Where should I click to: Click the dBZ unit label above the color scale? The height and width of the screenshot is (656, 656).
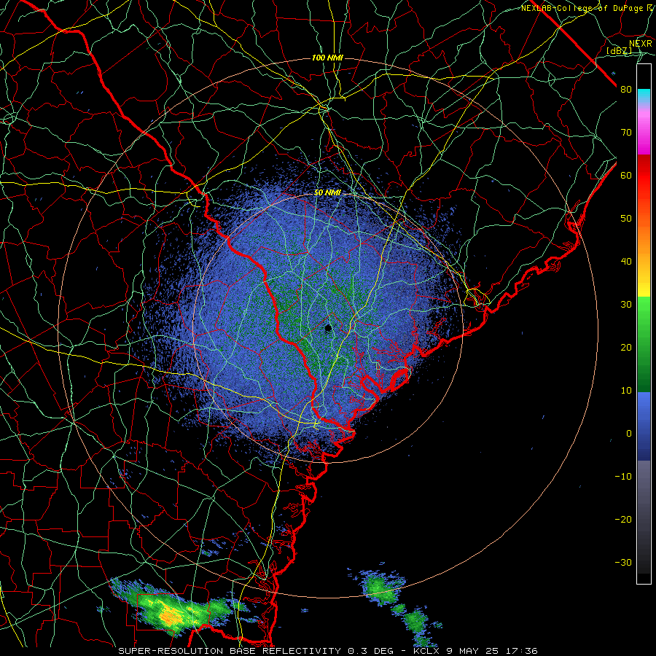tap(619, 50)
